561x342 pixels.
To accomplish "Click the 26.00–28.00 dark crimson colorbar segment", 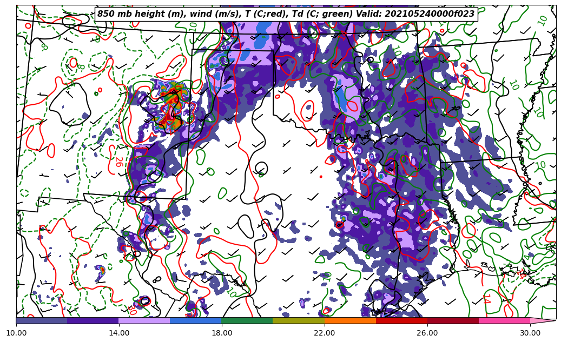I will point(453,320).
